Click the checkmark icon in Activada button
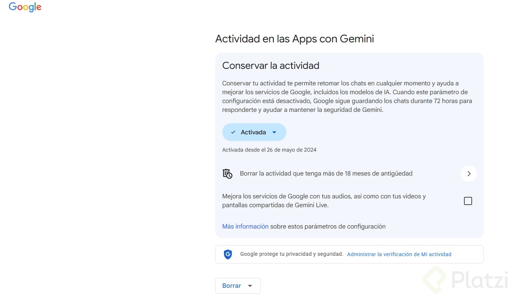 (233, 132)
